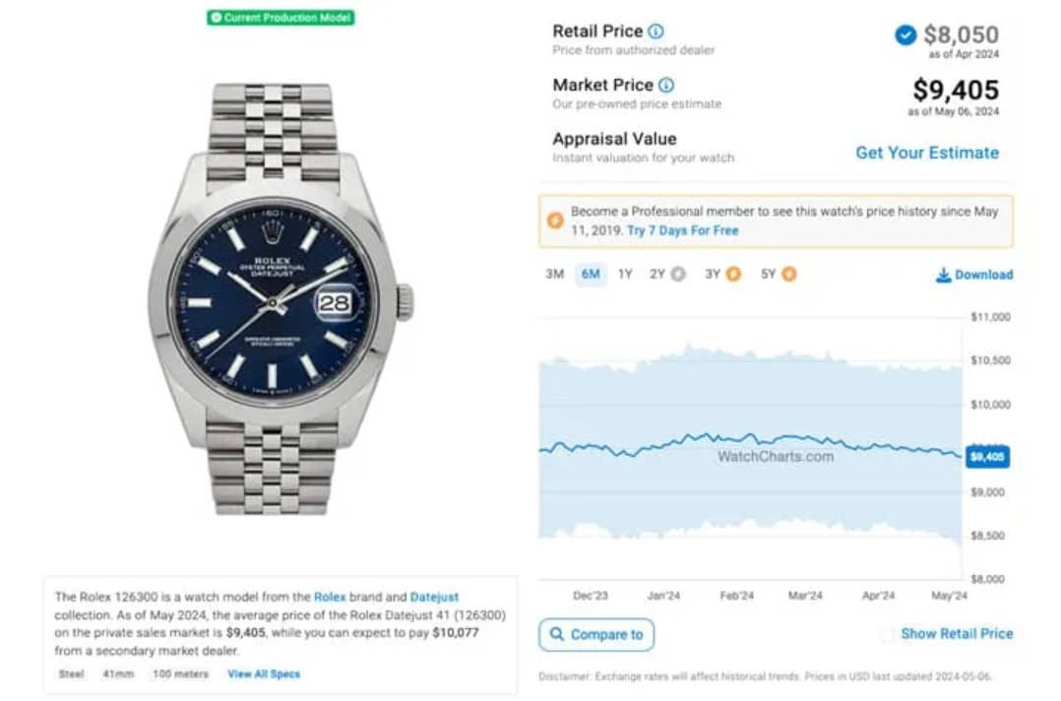Click Try 7 Days For Free
This screenshot has height=701, width=1061.
point(683,230)
